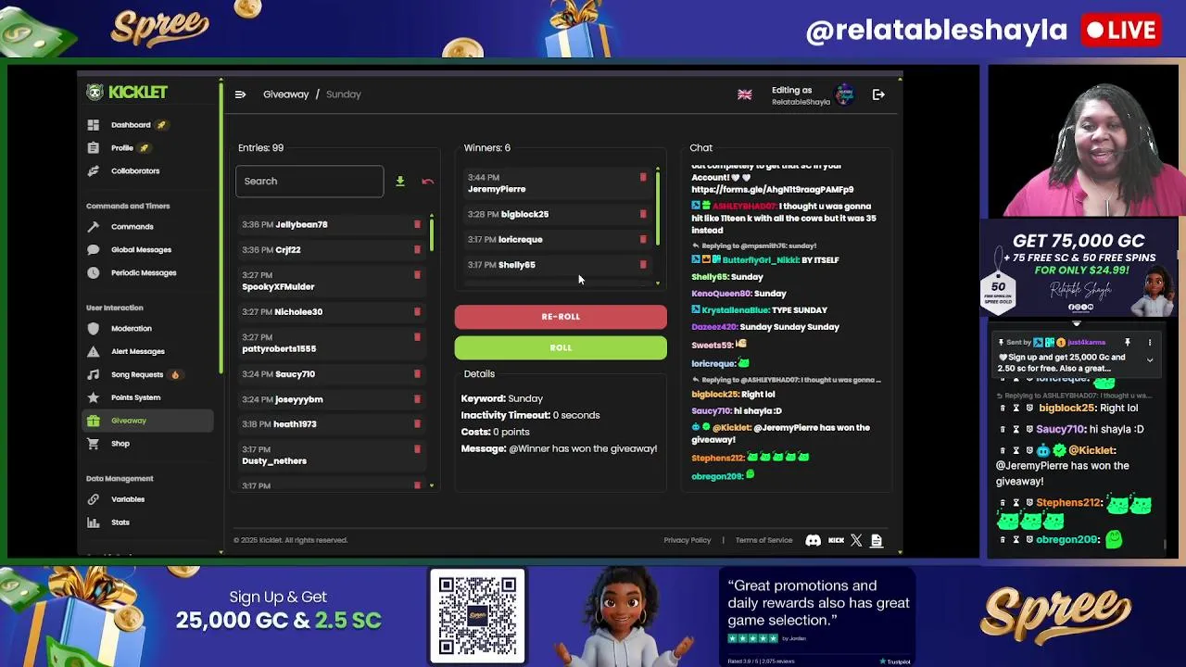Delete entry Saucy710
This screenshot has width=1186, height=667.
(417, 374)
